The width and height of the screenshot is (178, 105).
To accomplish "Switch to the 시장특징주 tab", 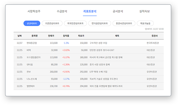I will point(34,11).
